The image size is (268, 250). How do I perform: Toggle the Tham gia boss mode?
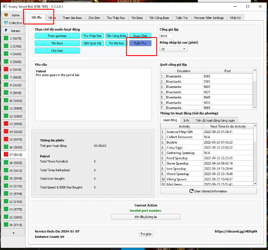(57, 36)
